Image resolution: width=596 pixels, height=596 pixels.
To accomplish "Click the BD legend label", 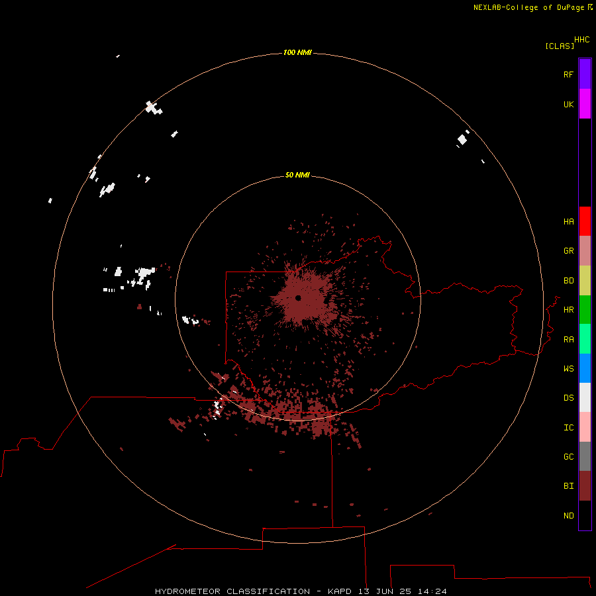I will pos(569,281).
